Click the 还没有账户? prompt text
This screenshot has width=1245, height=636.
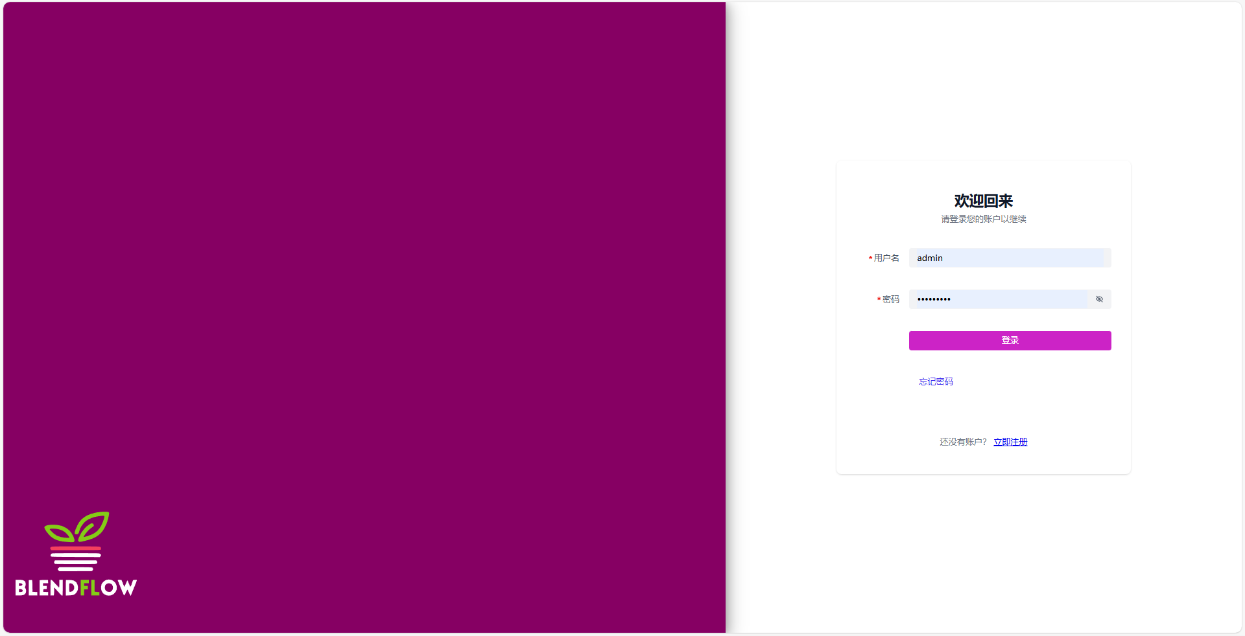coord(963,442)
